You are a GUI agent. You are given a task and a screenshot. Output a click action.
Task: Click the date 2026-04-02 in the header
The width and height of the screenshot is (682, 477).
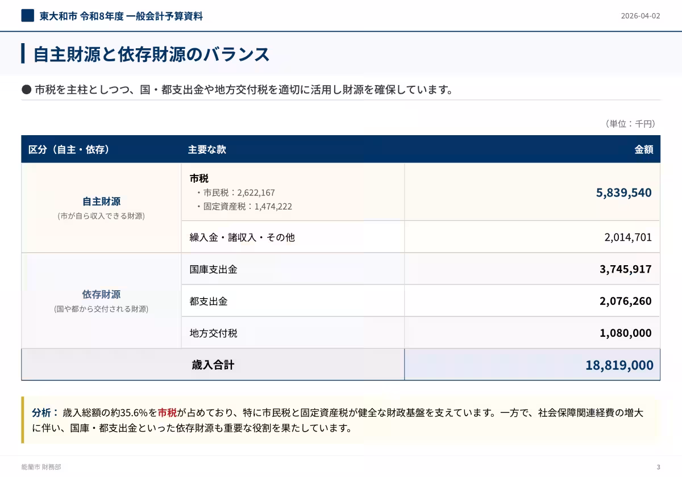click(x=640, y=16)
